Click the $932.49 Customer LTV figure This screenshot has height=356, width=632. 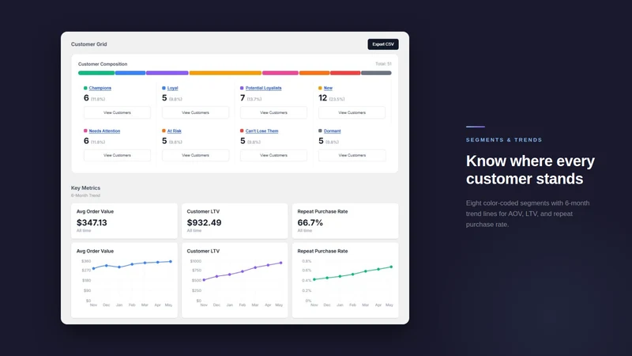coord(204,223)
